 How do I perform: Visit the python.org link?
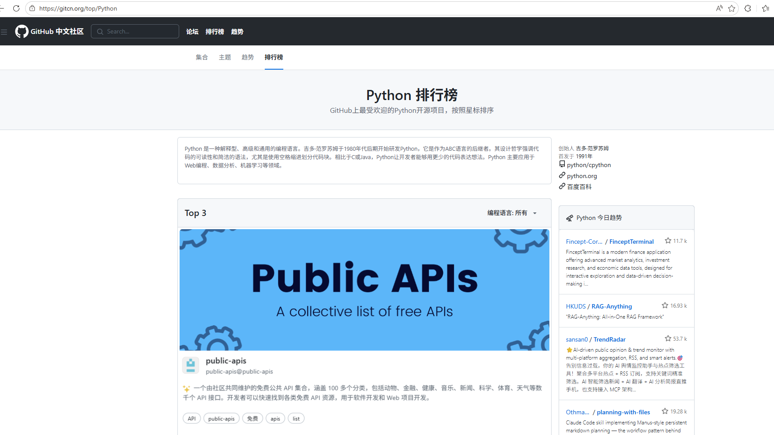coord(582,176)
